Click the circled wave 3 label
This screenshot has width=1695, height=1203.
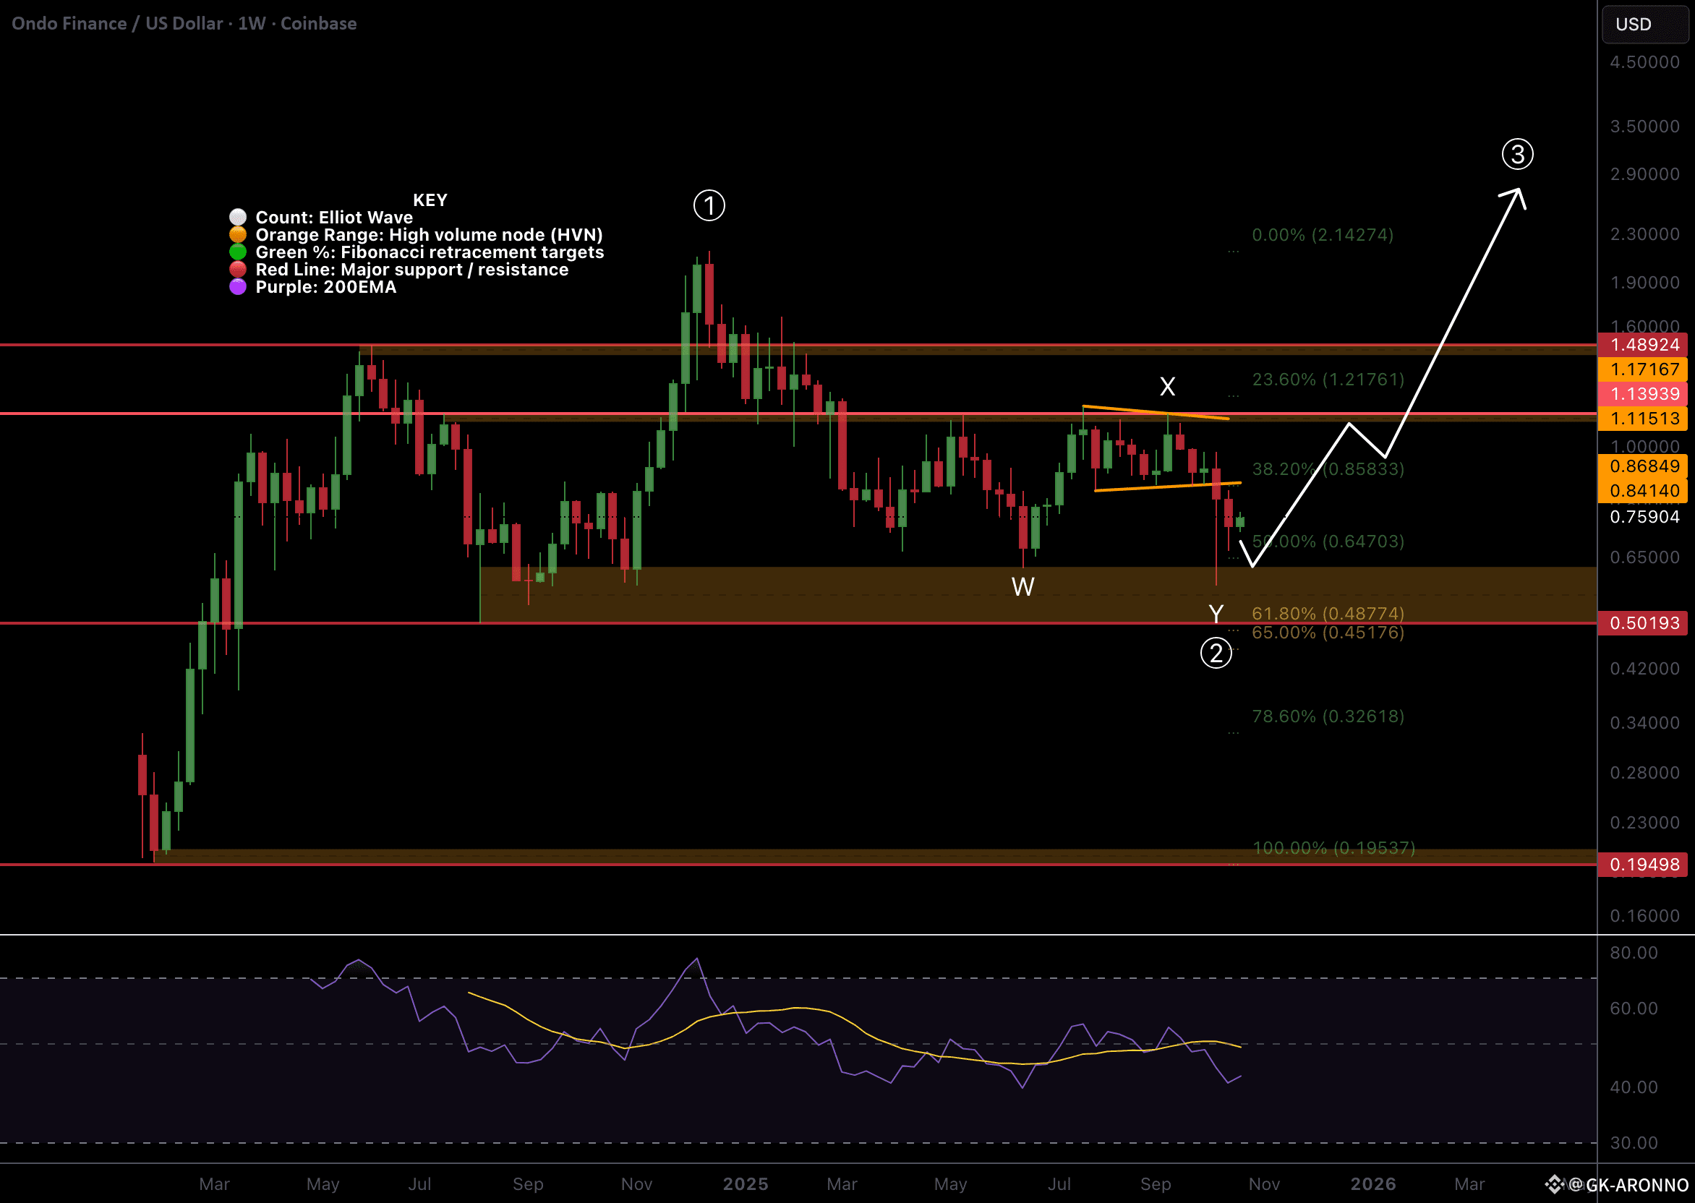(x=1517, y=154)
